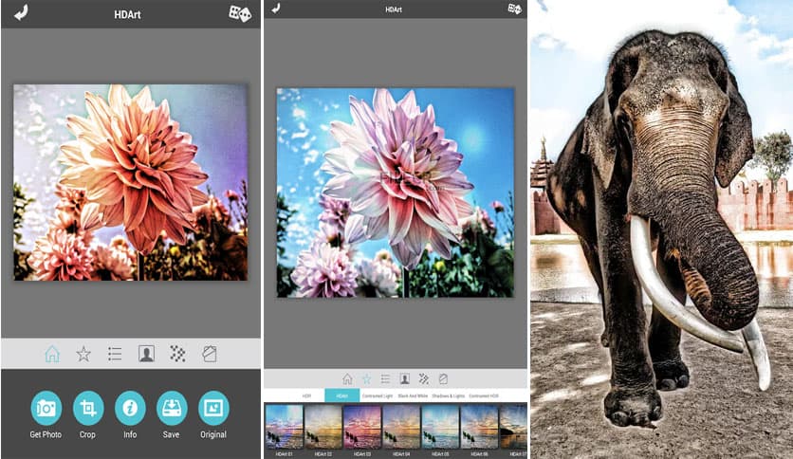The height and width of the screenshot is (459, 793).
Task: Tap the list icon in middle screen toolbar
Action: pos(385,378)
